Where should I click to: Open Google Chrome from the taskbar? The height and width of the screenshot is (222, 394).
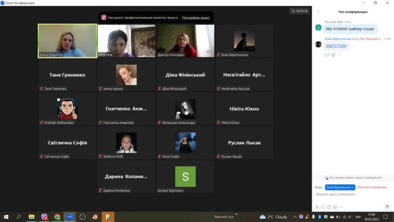[x=57, y=217]
